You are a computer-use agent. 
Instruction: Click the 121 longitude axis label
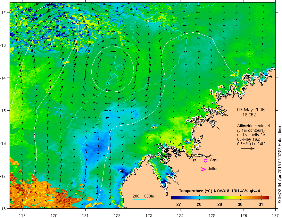(x=86, y=215)
